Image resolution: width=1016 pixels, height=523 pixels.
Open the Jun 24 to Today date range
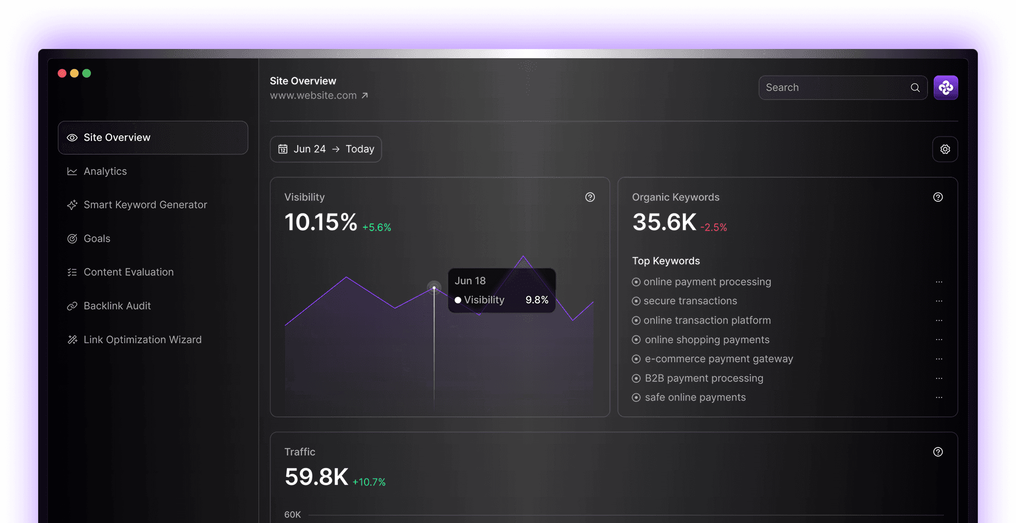[x=326, y=149]
